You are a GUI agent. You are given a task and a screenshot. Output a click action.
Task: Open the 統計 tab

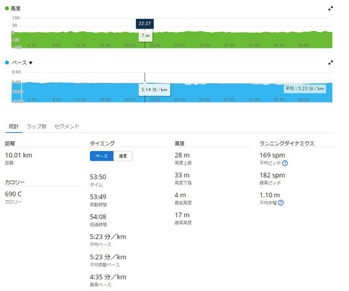tap(14, 126)
